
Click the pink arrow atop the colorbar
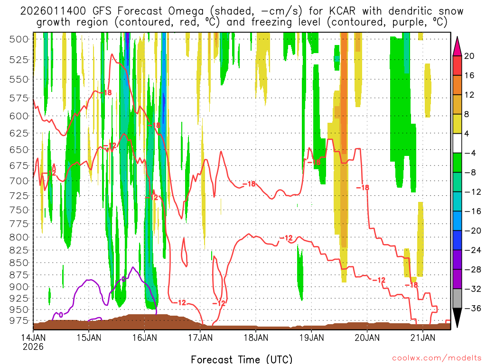coord(457,46)
